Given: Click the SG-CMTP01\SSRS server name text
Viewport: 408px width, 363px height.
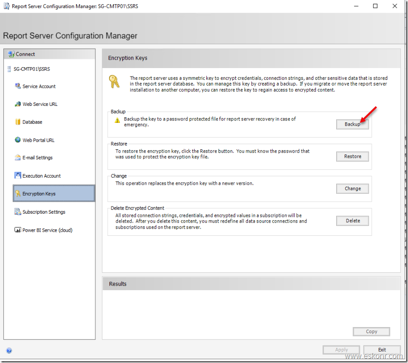Looking at the screenshot, I should point(32,69).
